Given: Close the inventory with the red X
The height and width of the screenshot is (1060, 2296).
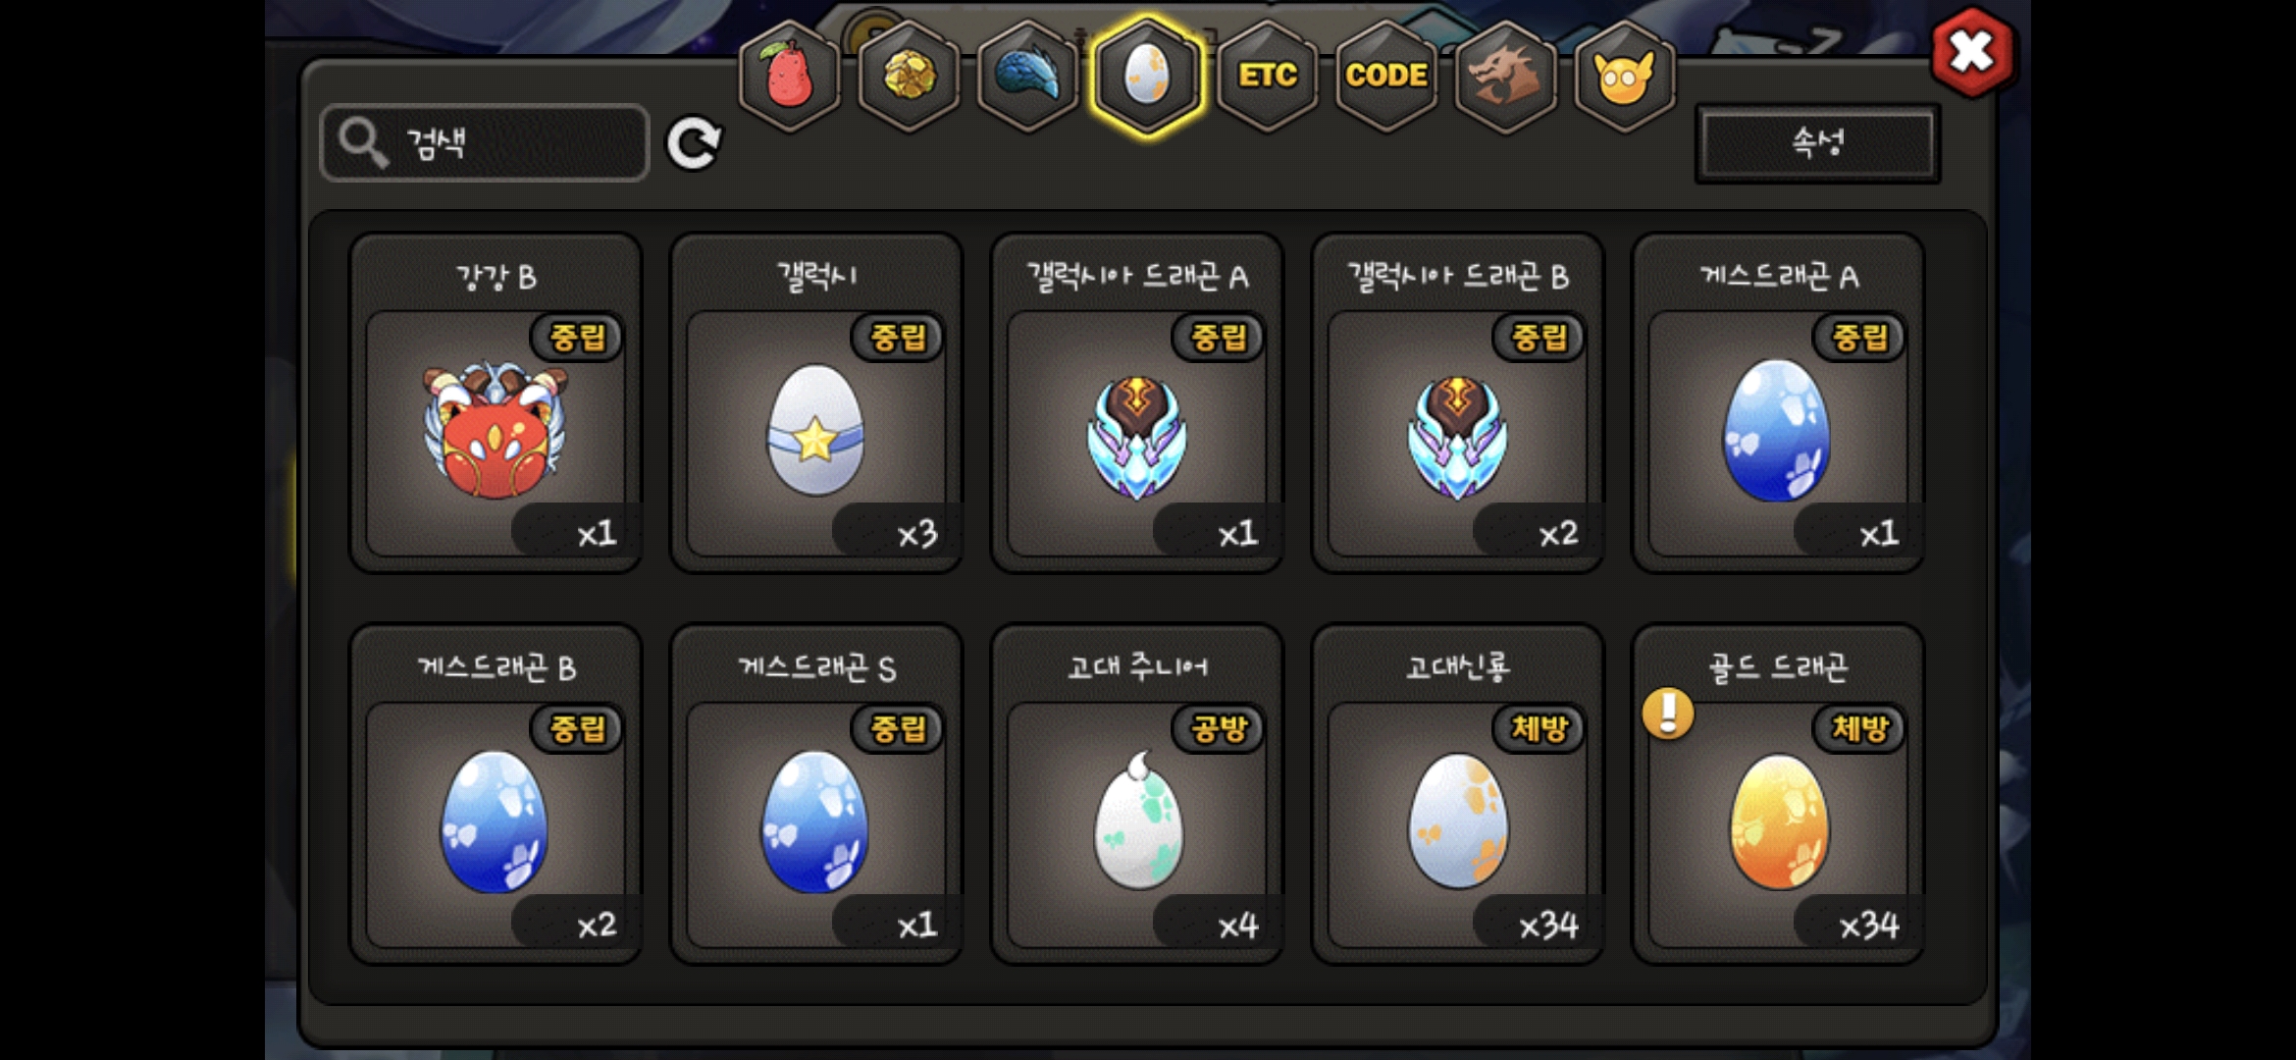Looking at the screenshot, I should tap(1972, 51).
